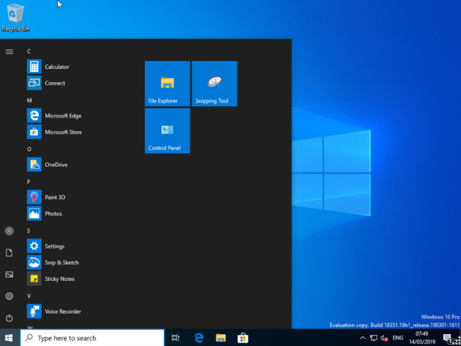Open the Action Center notifications icon
461x346 pixels.
click(x=447, y=338)
